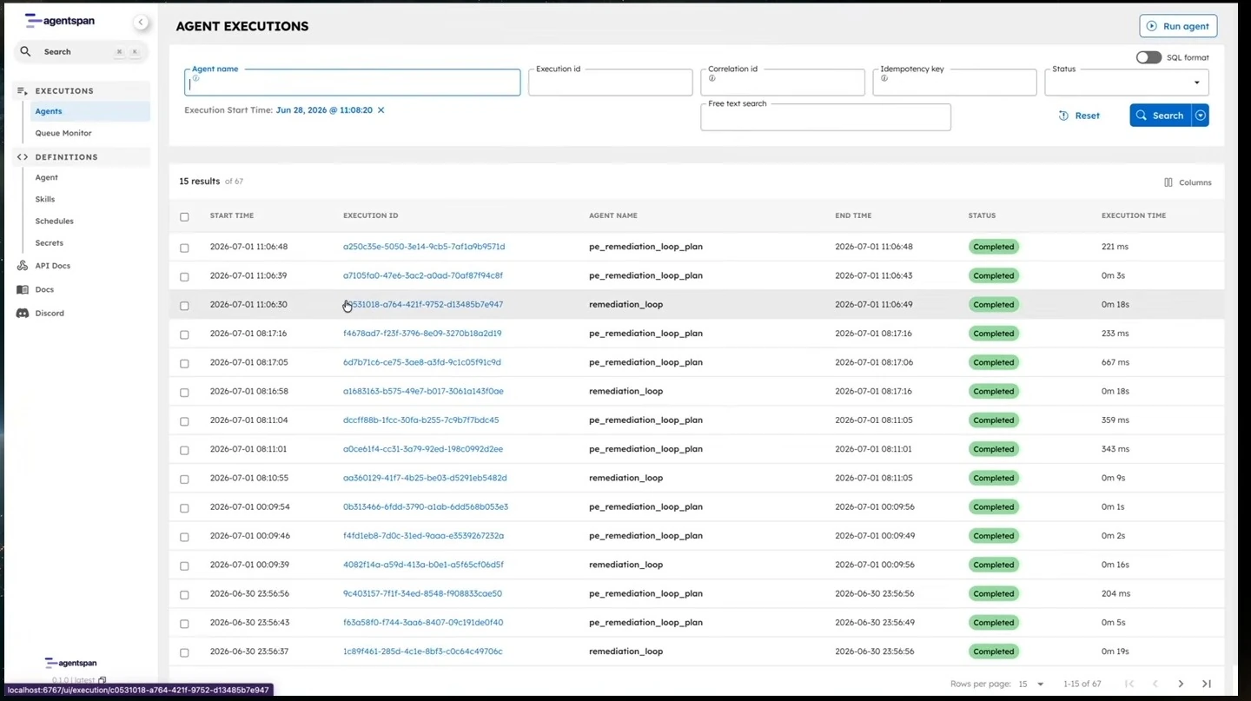The height and width of the screenshot is (701, 1251).
Task: Open the Status dropdown filter
Action: point(1126,83)
